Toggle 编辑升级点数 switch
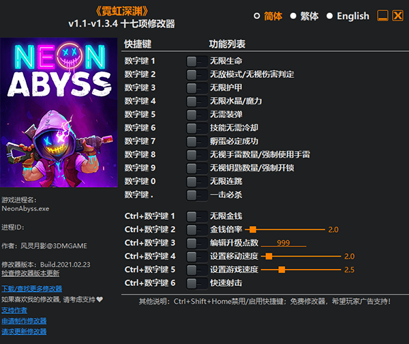Image resolution: width=409 pixels, height=344 pixels. point(197,243)
